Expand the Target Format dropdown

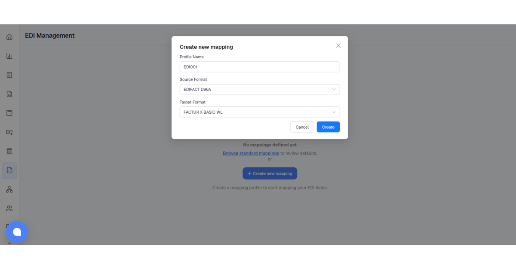pos(260,112)
